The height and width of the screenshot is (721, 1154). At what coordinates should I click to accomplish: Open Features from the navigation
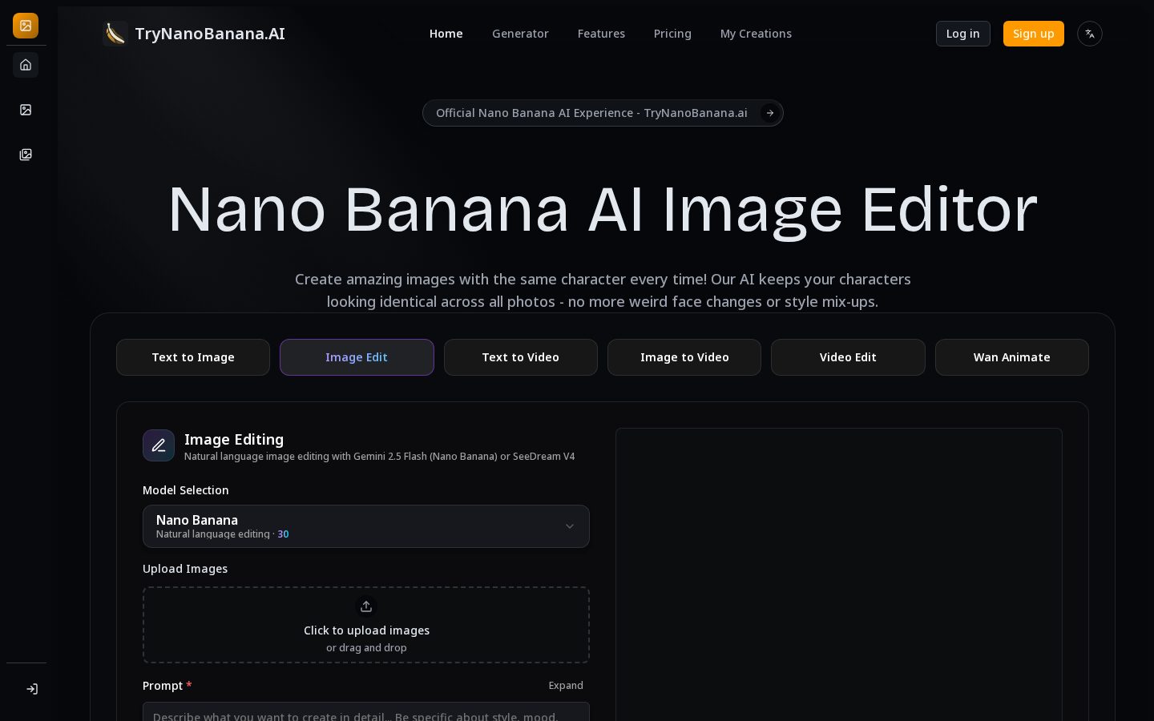(601, 34)
